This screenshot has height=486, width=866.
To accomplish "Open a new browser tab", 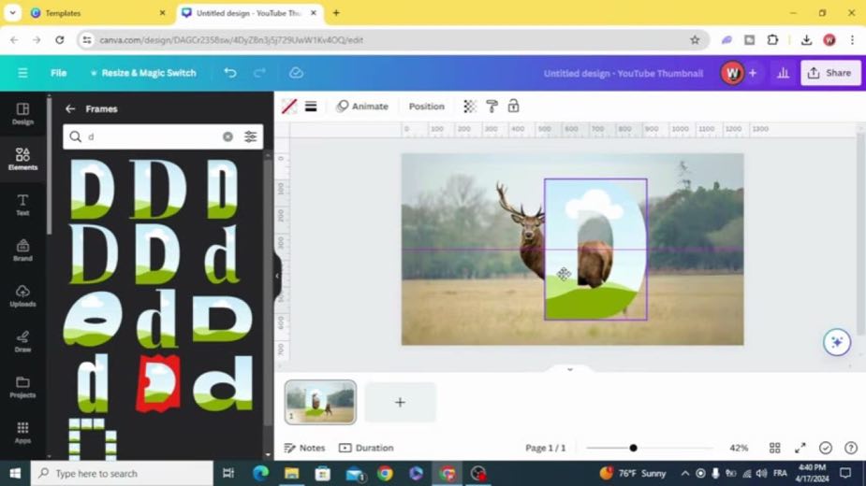I will [x=336, y=13].
